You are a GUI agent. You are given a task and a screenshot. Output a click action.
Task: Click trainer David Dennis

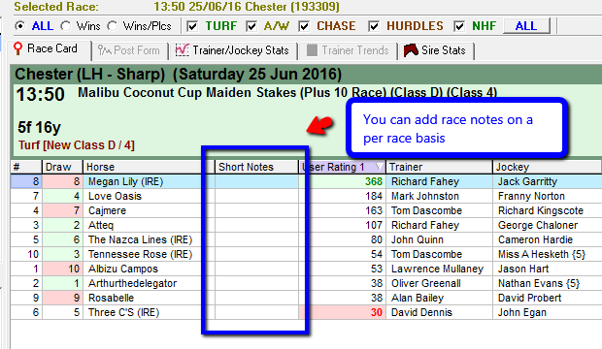(x=421, y=312)
